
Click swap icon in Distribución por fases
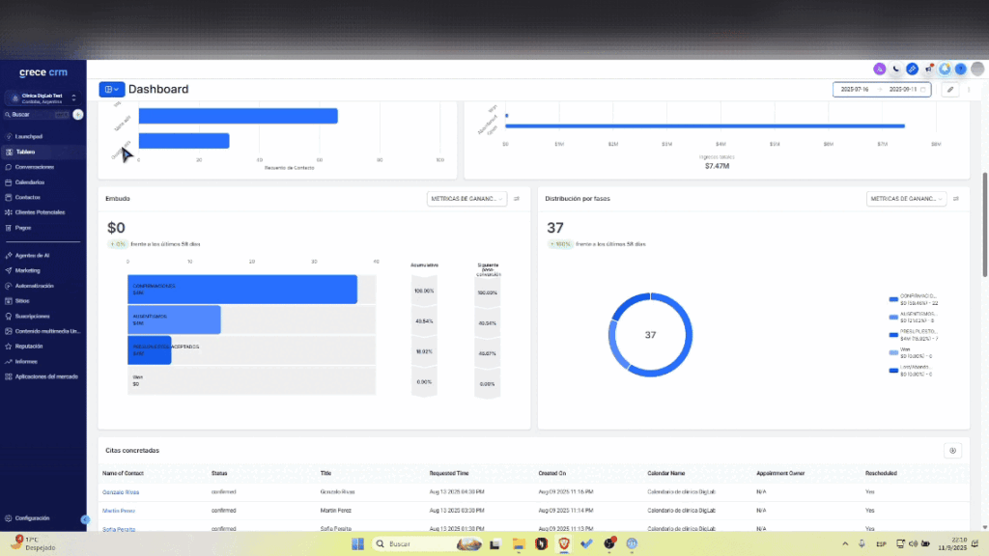(956, 199)
